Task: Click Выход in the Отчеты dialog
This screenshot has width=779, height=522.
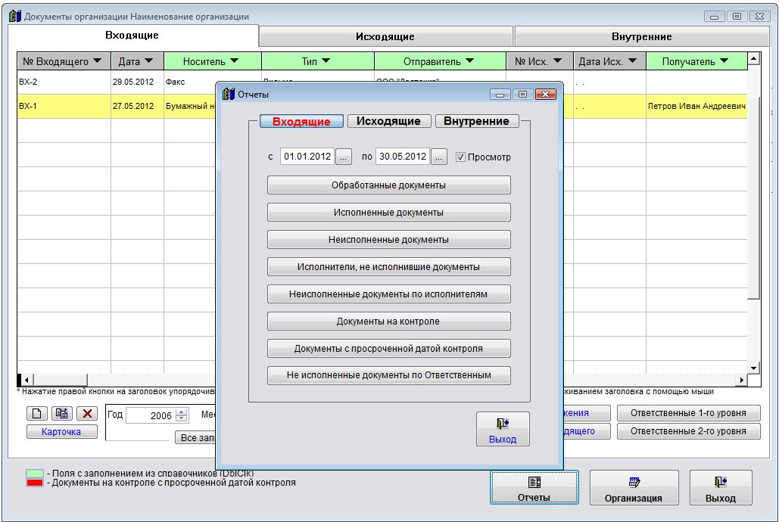Action: tap(503, 429)
